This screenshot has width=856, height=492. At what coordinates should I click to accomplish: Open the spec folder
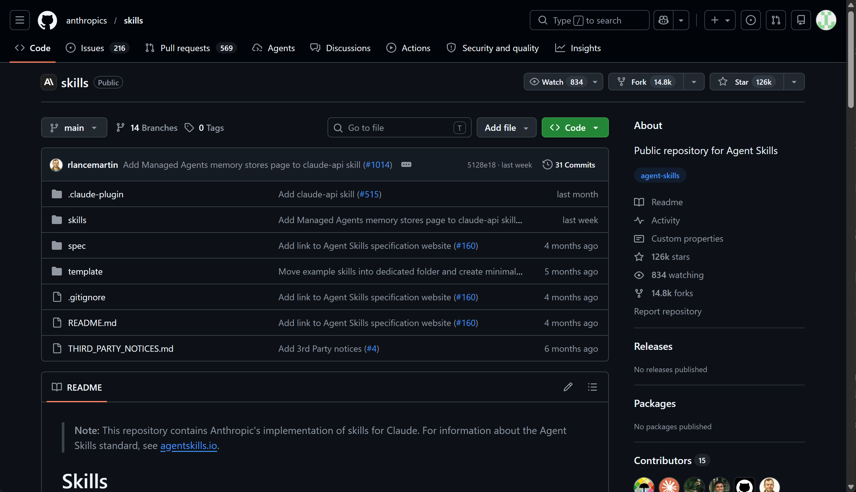click(77, 246)
